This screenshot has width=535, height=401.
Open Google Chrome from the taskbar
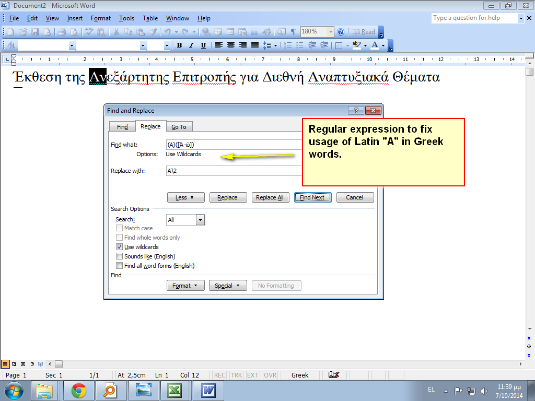click(79, 391)
